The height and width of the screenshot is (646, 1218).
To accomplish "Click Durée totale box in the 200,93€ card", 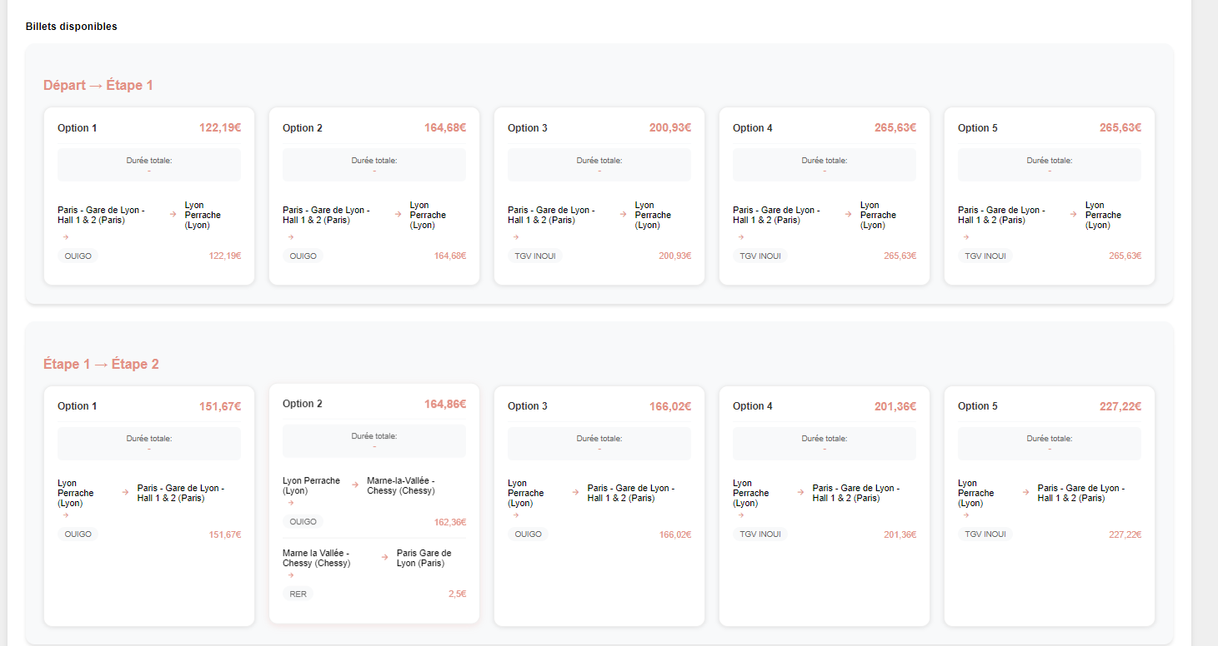I will pos(599,165).
